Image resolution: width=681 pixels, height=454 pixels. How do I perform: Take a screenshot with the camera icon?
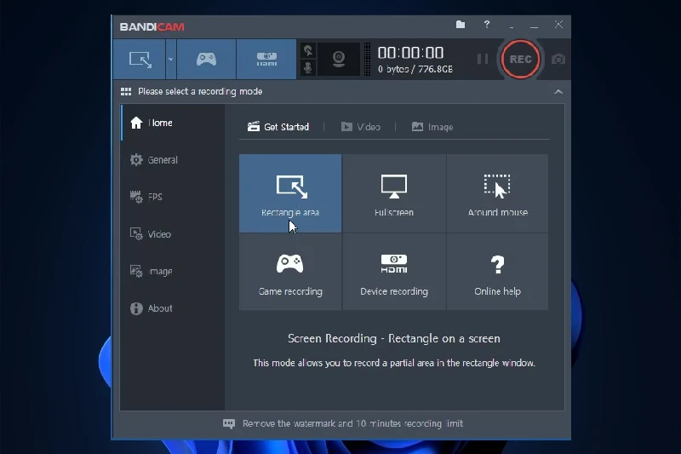pyautogui.click(x=558, y=59)
